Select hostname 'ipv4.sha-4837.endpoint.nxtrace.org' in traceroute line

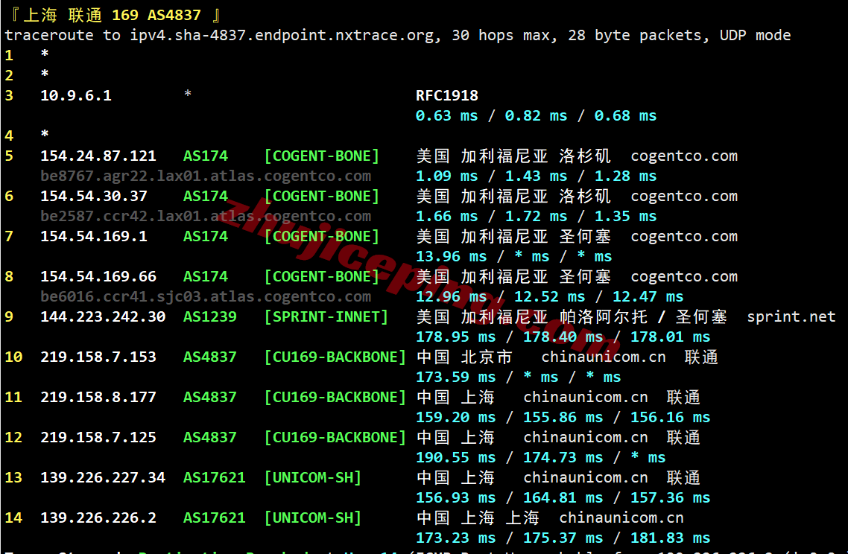pyautogui.click(x=282, y=36)
